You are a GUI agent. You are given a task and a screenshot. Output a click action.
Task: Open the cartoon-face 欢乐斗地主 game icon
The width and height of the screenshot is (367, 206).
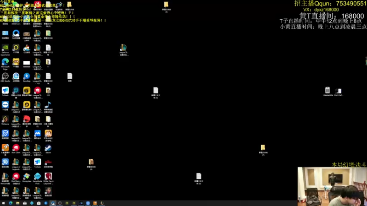48,136
